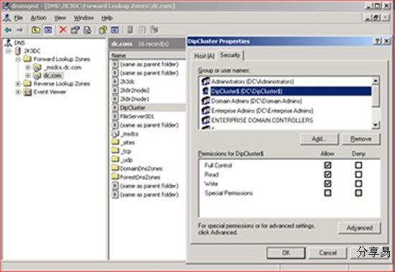Click the _sites folder icon in list
The width and height of the screenshot is (395, 272).
(115, 142)
